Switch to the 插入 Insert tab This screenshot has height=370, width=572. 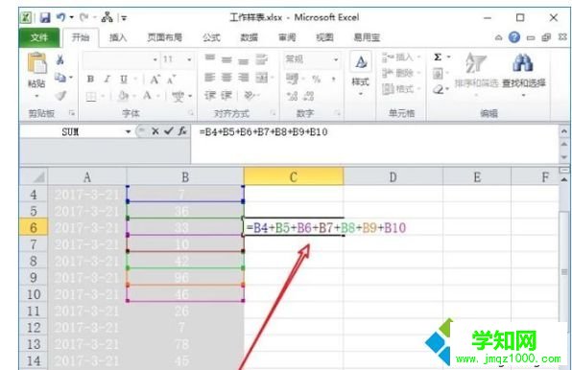118,37
